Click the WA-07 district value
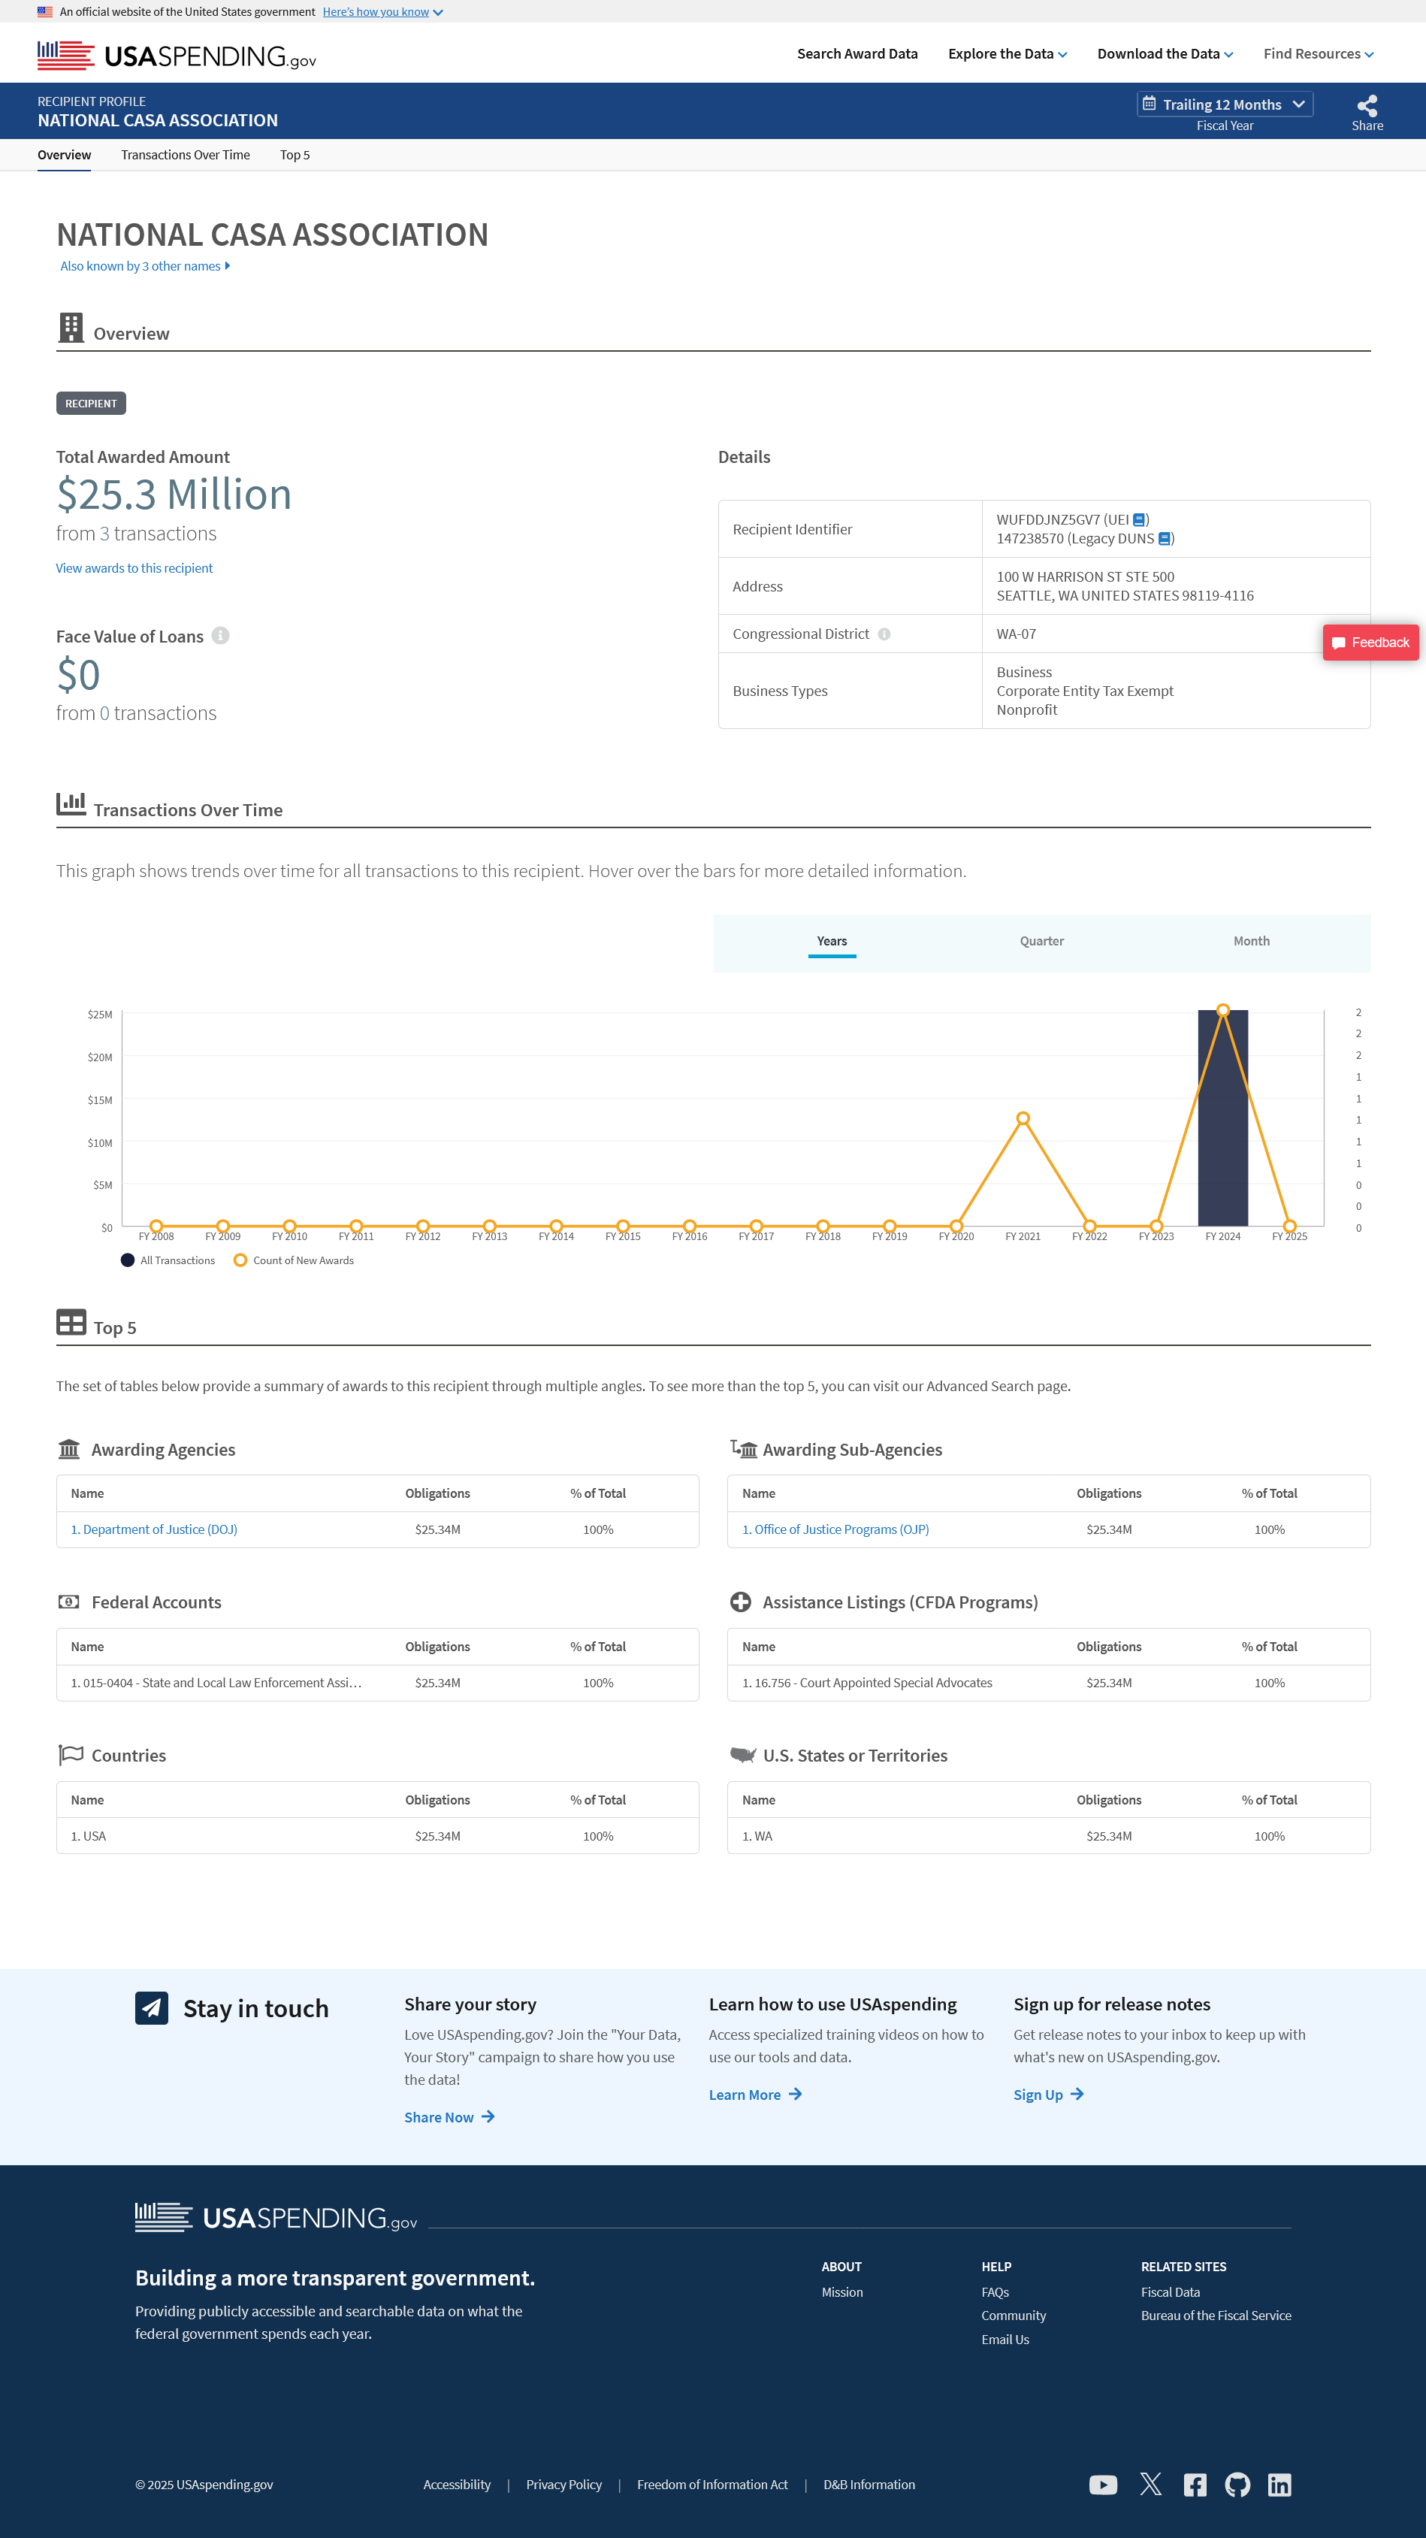The image size is (1426, 2538). coord(1015,634)
